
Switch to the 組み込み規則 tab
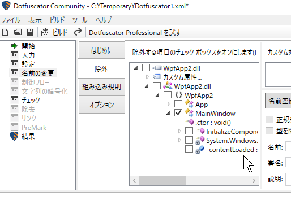pos(102,87)
